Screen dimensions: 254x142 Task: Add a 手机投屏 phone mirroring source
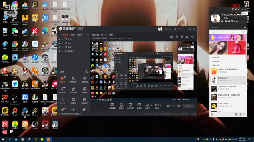(130, 106)
